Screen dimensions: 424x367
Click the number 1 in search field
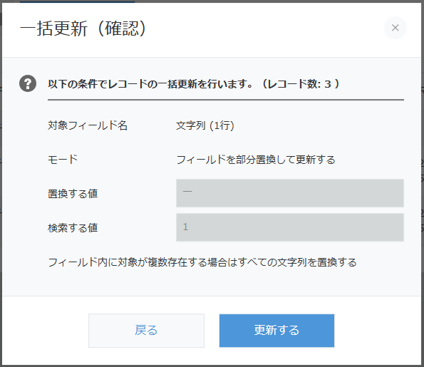(x=185, y=227)
